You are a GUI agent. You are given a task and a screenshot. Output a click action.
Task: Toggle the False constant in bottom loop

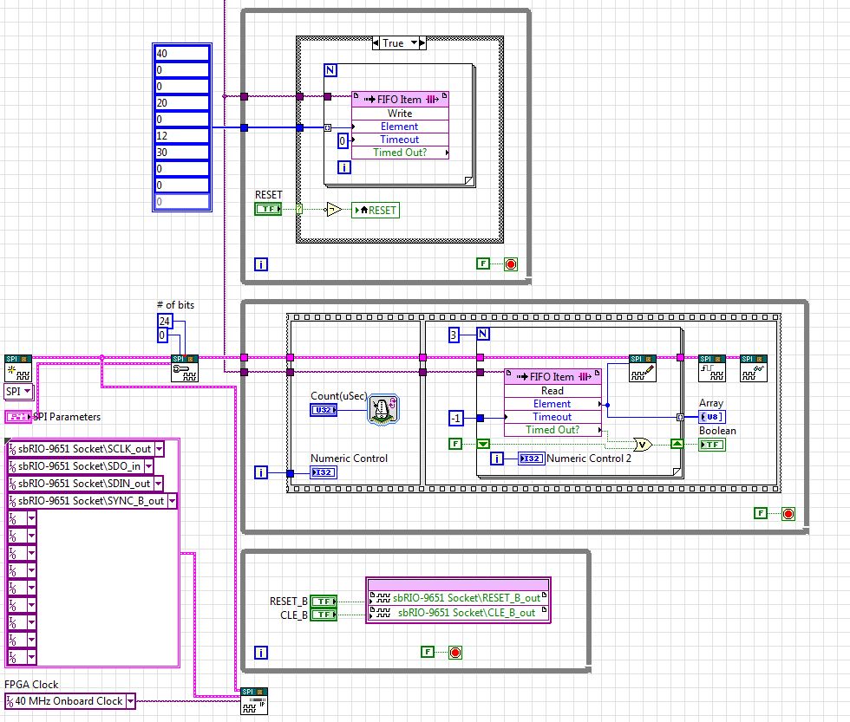pyautogui.click(x=428, y=652)
